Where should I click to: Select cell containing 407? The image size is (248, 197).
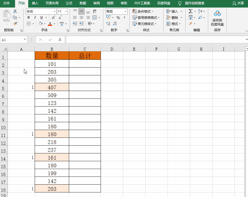tap(52, 87)
